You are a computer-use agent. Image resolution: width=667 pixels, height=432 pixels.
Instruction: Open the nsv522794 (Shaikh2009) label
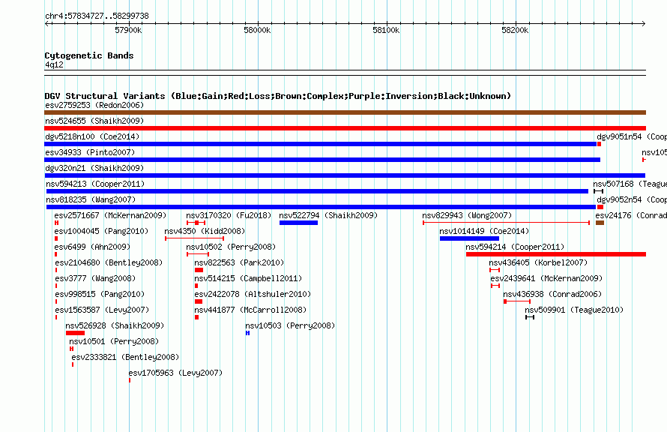pos(328,215)
